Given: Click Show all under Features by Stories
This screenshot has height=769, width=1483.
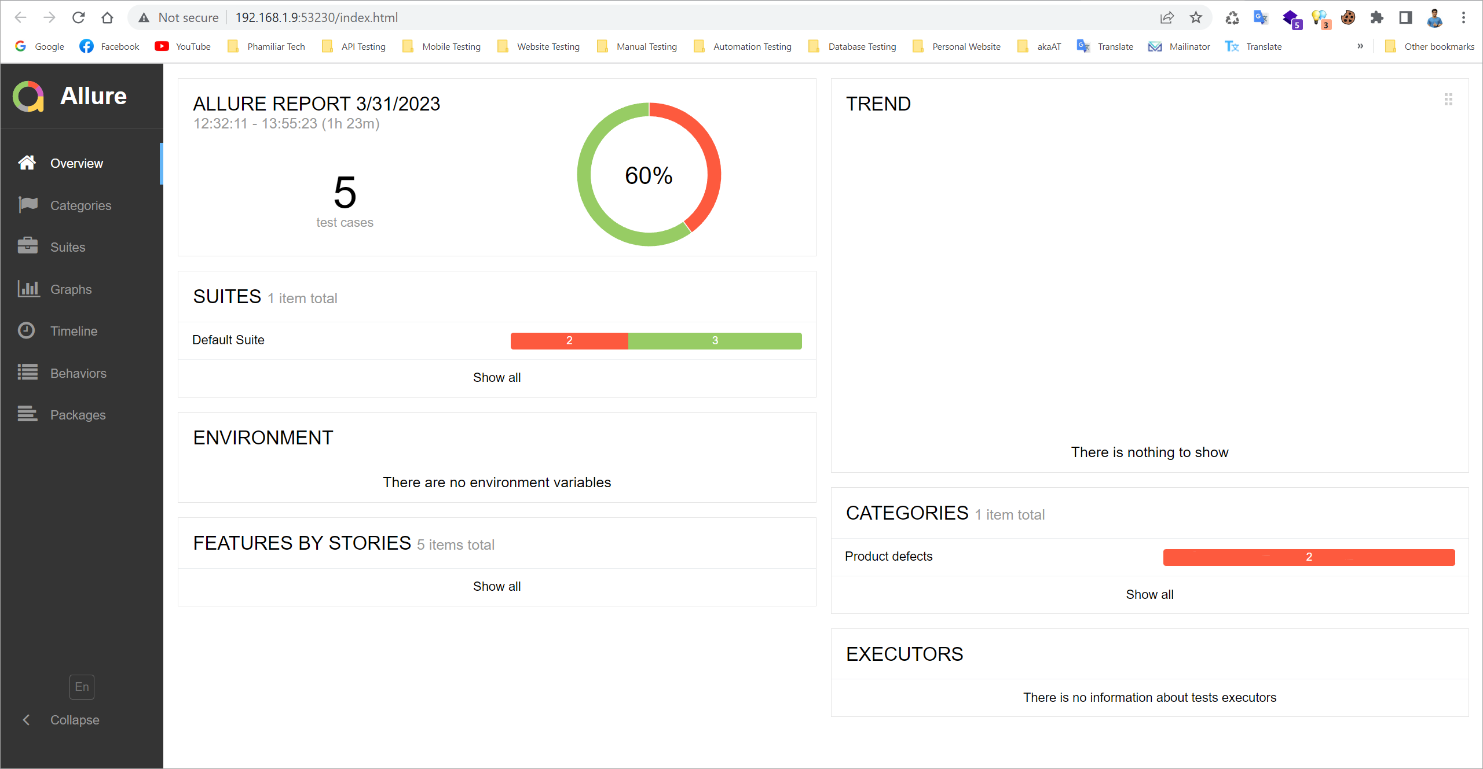Looking at the screenshot, I should coord(497,586).
